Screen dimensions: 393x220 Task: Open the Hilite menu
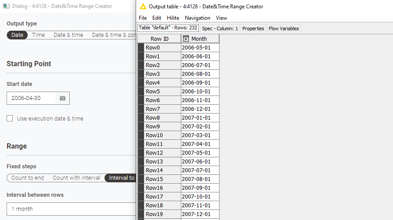tap(173, 18)
